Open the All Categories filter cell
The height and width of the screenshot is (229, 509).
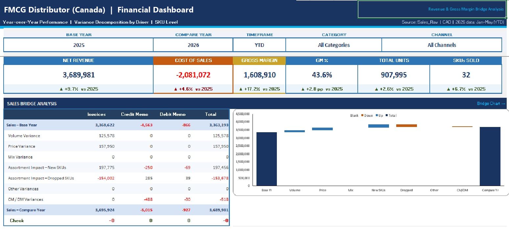coord(334,45)
